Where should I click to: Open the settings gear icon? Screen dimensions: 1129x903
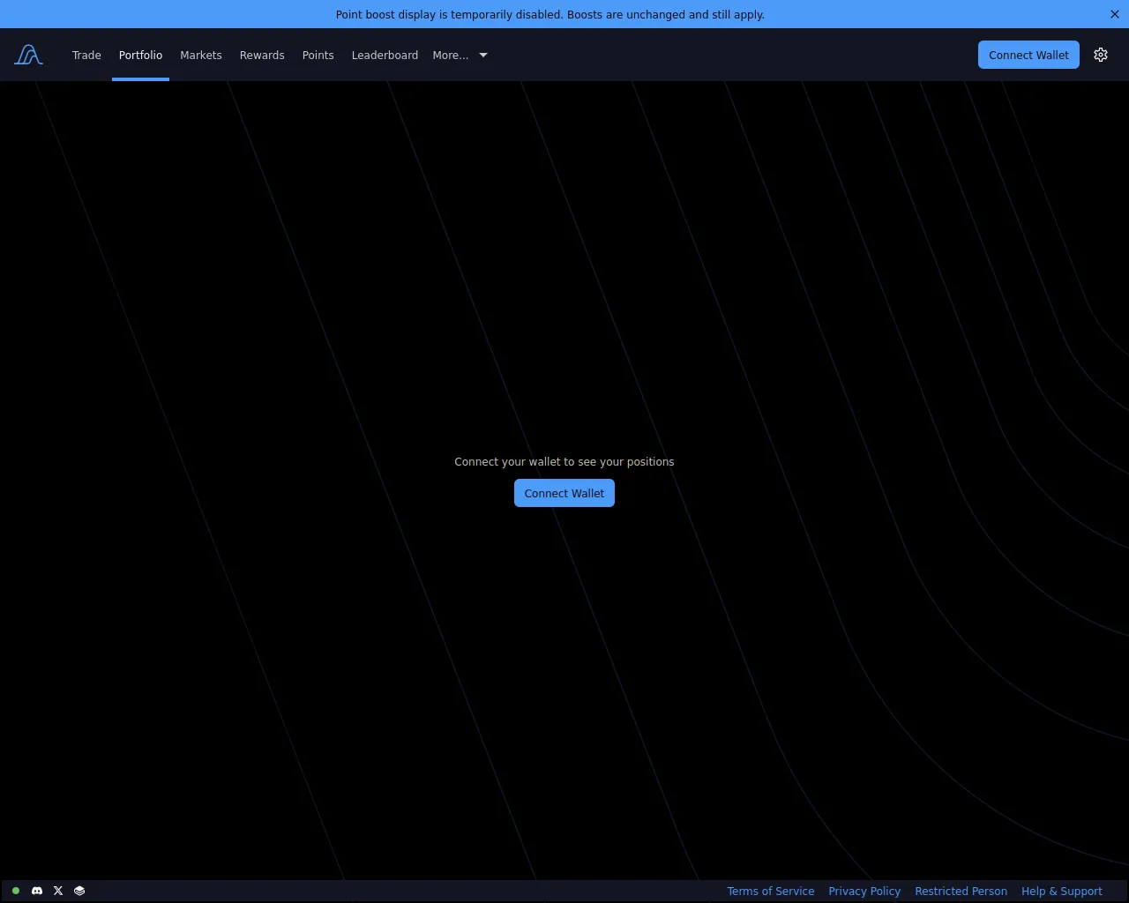tap(1100, 55)
